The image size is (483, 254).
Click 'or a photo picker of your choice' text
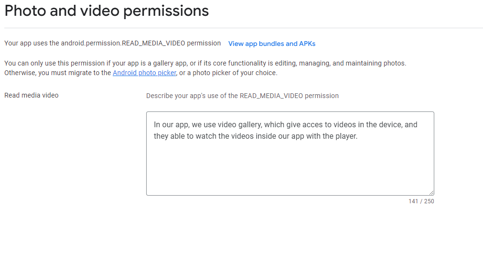(228, 73)
